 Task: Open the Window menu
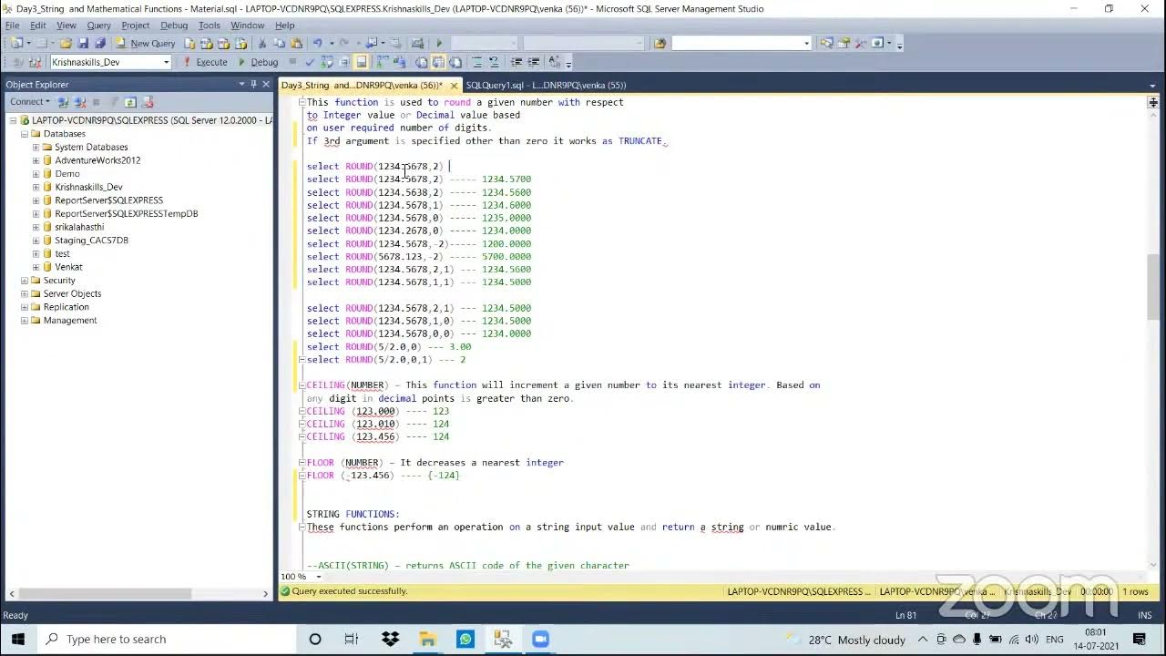point(247,26)
